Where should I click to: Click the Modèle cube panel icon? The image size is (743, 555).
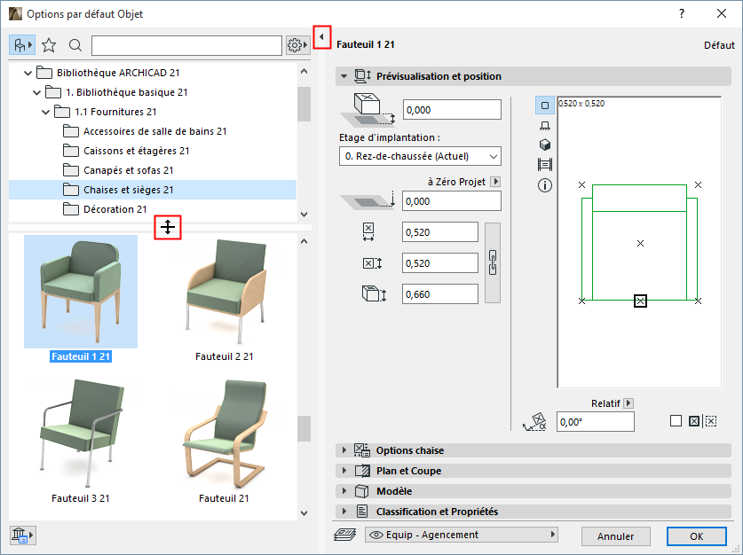362,491
